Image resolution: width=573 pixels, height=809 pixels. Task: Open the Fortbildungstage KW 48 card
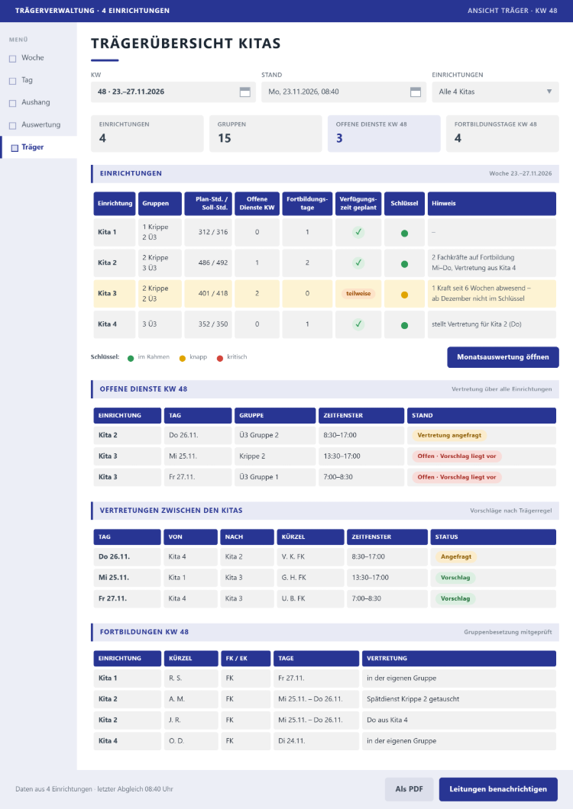pyautogui.click(x=502, y=134)
